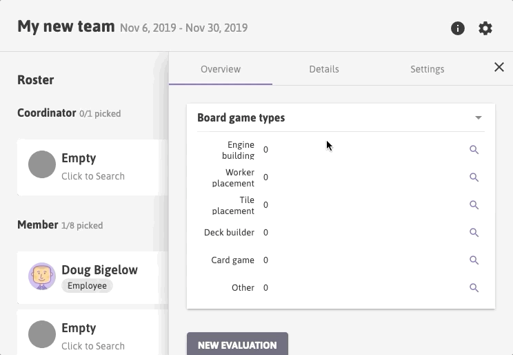Click Worker placement search magnifier
This screenshot has height=355, width=513.
474,177
